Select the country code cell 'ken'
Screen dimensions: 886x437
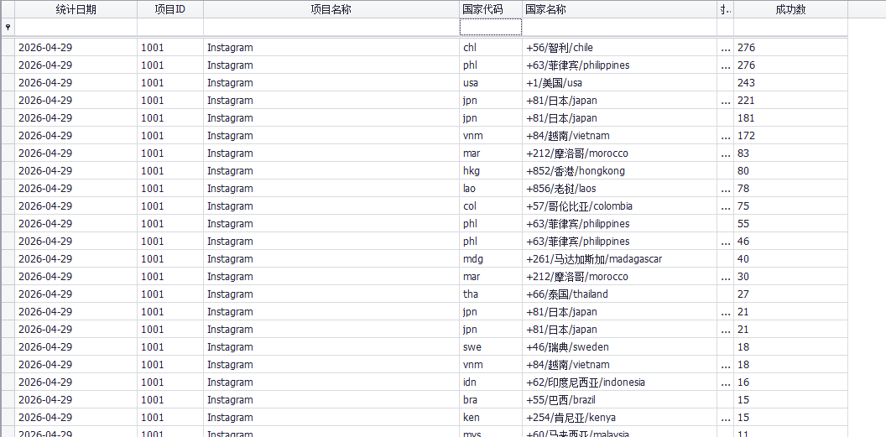491,417
